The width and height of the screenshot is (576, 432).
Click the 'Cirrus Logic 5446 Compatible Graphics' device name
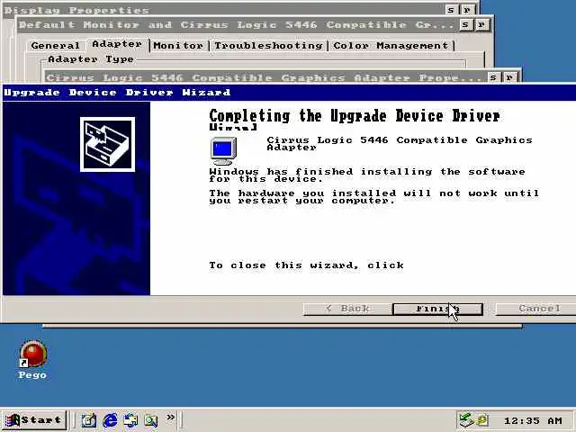400,144
